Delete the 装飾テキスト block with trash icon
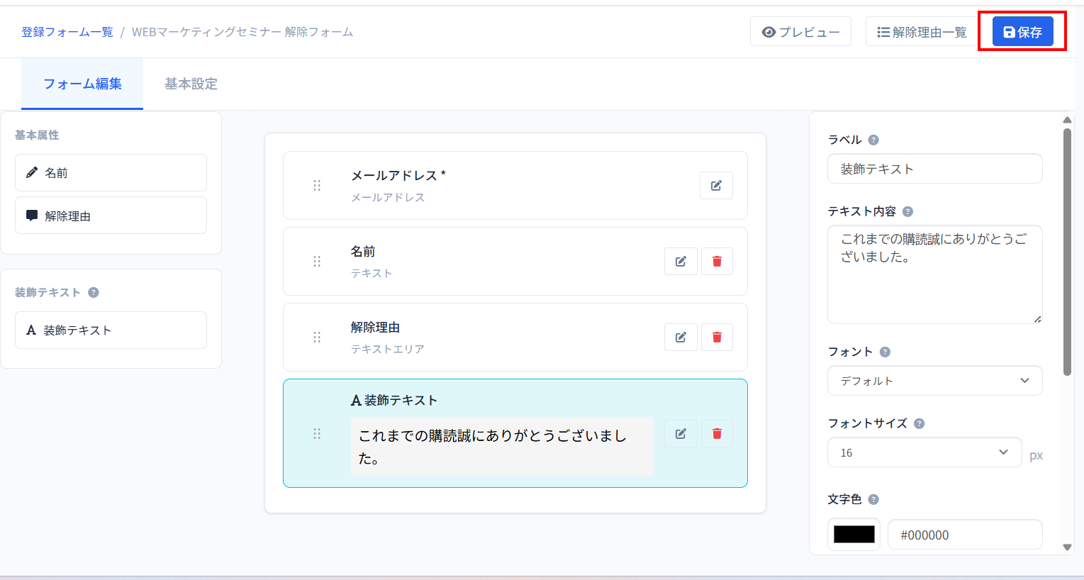 click(717, 434)
